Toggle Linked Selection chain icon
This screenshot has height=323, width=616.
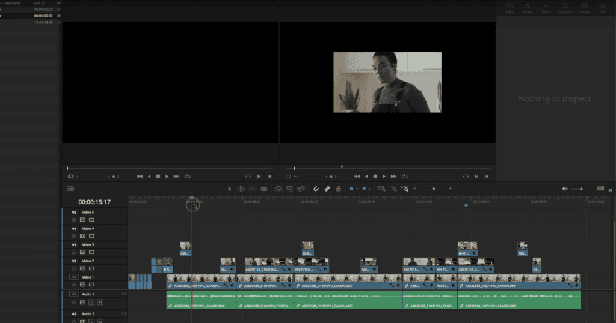[x=327, y=189]
